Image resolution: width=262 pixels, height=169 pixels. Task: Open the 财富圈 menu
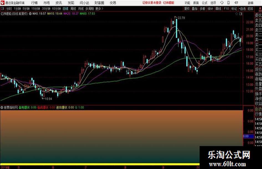[99, 3]
